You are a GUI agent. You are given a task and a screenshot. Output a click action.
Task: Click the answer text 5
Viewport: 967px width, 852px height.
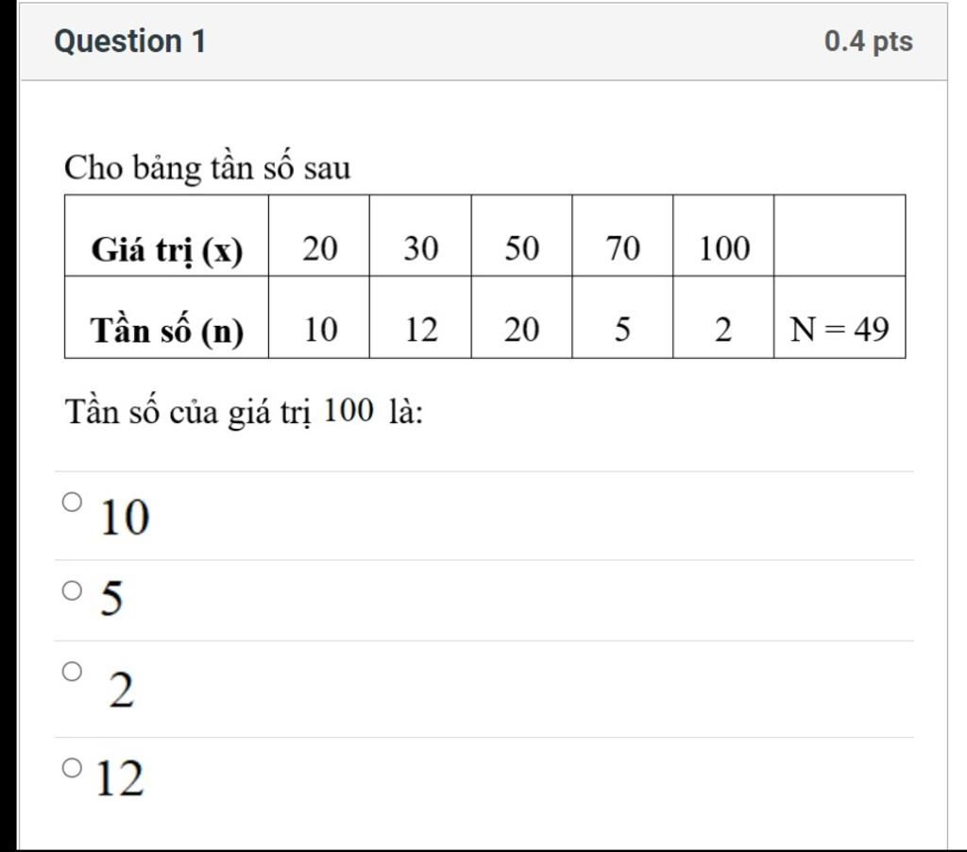click(111, 598)
